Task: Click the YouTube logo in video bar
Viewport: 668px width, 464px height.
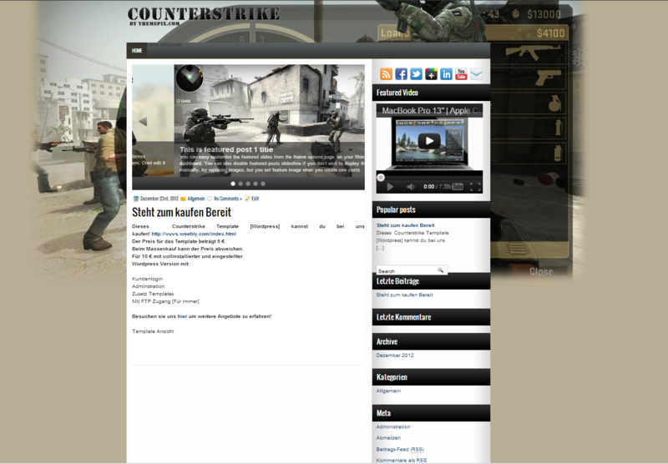Action: click(458, 187)
